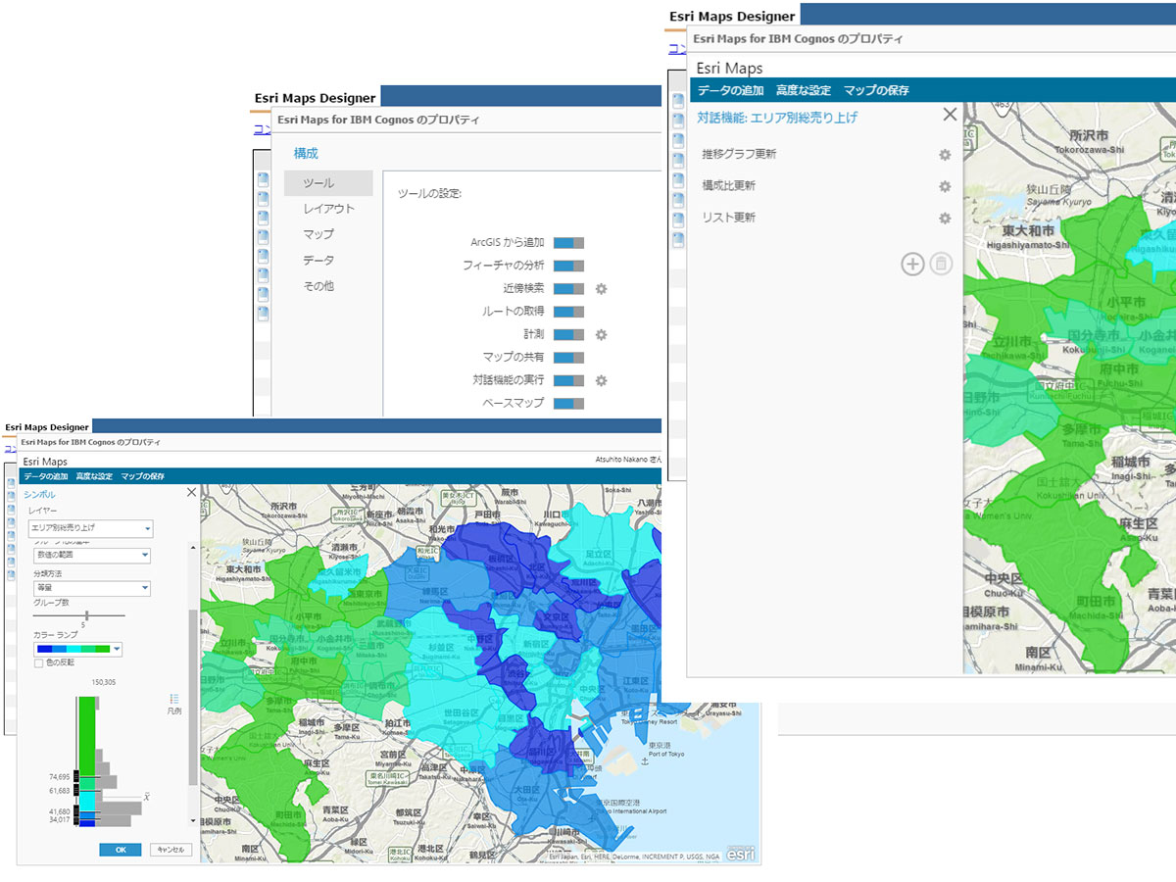Screen dimensions: 1176x882
Task: Click the plus icon to add interaction
Action: pyautogui.click(x=912, y=264)
